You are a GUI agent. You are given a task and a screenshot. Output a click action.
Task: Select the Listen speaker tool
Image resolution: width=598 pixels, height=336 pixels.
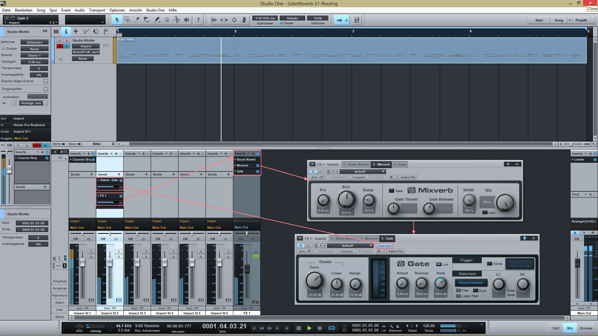click(187, 20)
